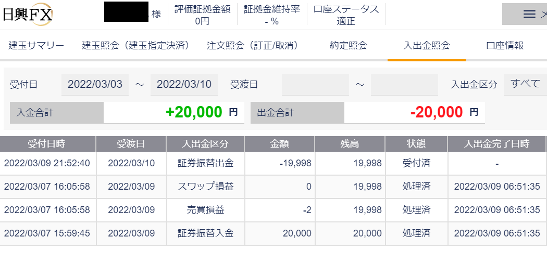This screenshot has width=547, height=264.
Task: Click the 出金合計 -20,000 value
Action: [437, 112]
